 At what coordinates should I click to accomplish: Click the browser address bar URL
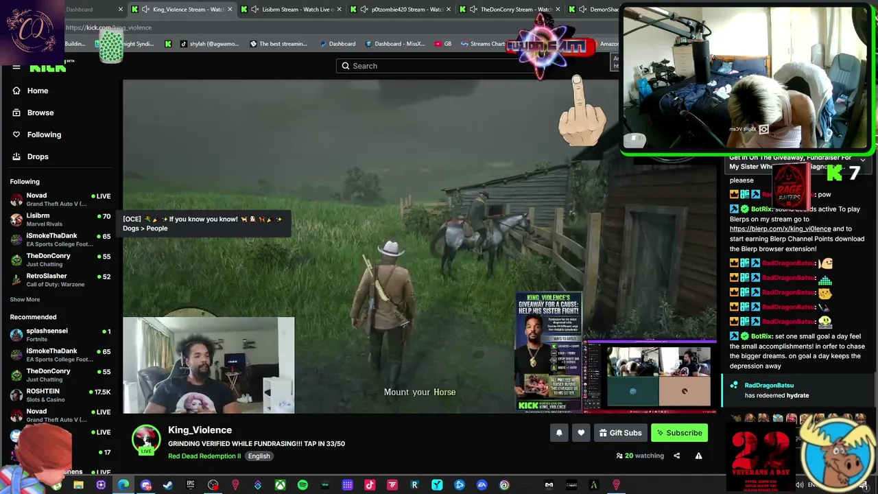click(x=108, y=27)
